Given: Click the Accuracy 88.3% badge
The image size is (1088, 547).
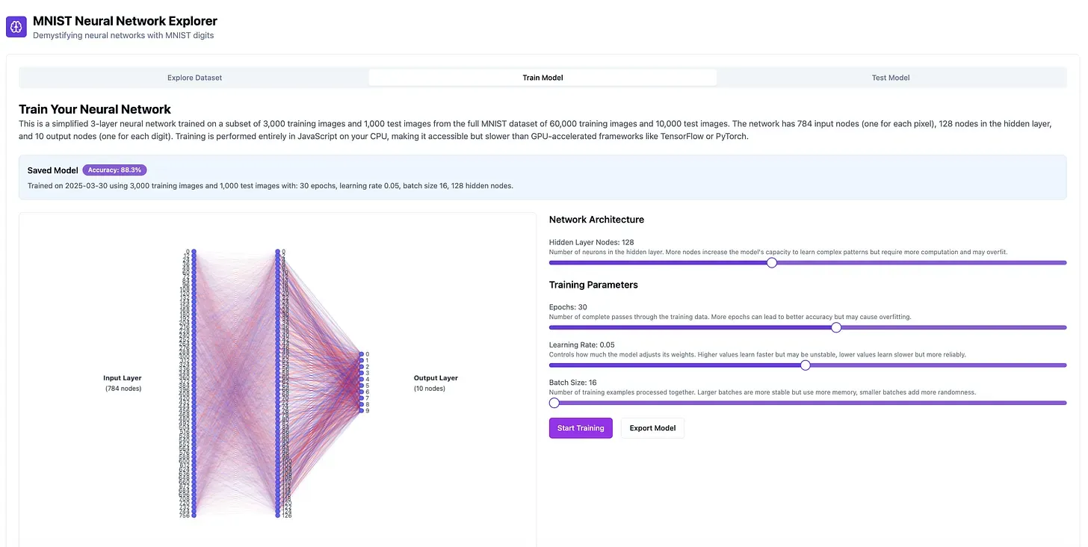Looking at the screenshot, I should (114, 170).
